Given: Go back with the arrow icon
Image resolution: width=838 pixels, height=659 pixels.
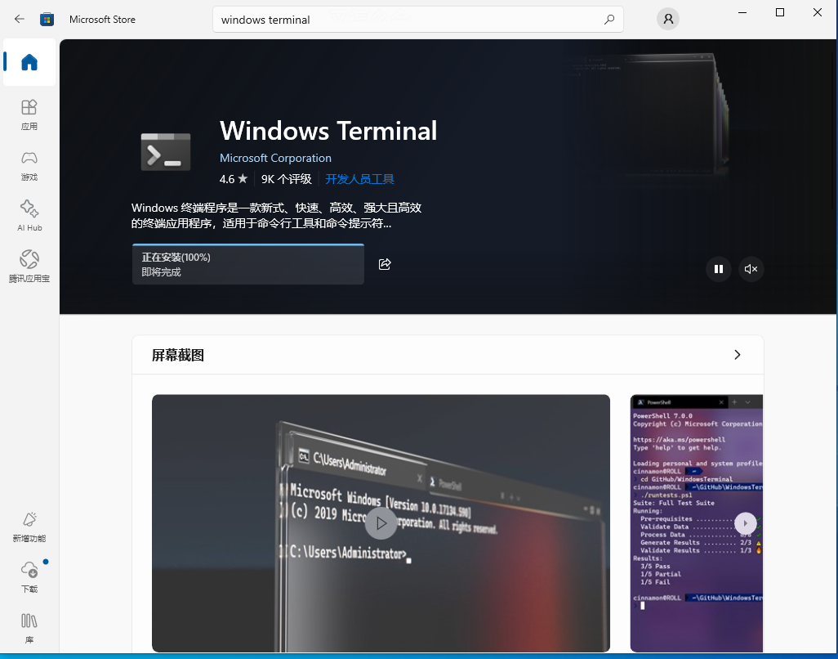Looking at the screenshot, I should coord(20,20).
